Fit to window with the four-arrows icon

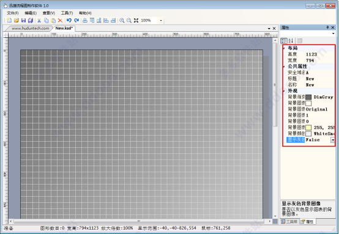136,20
